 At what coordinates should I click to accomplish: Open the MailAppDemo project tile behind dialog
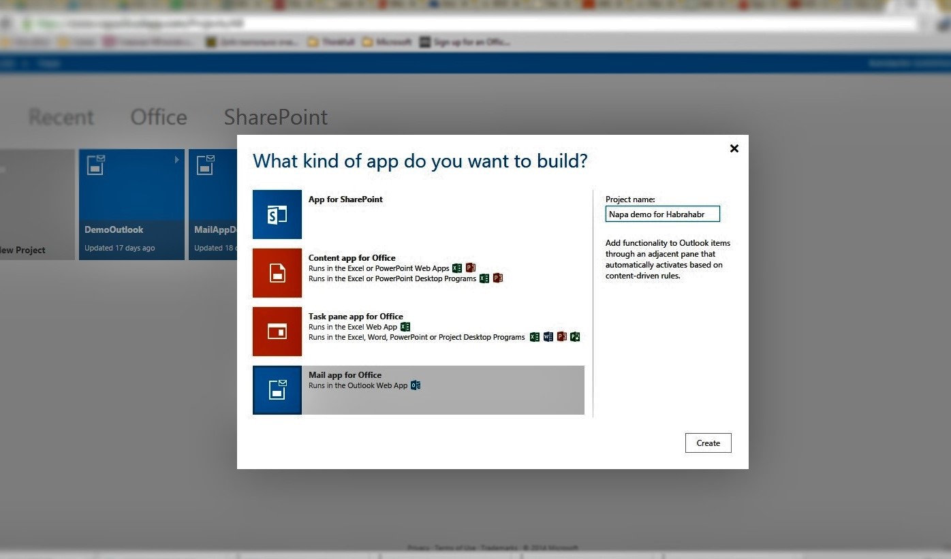pos(213,204)
